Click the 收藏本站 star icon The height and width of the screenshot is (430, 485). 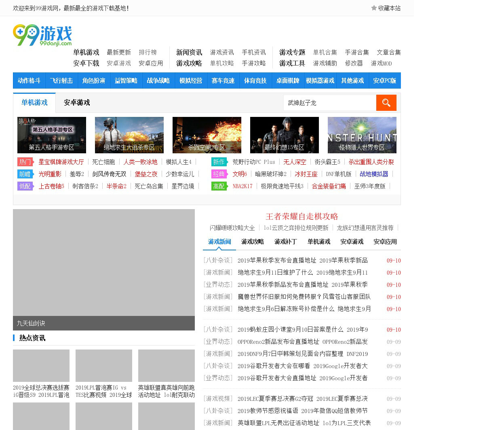click(374, 8)
